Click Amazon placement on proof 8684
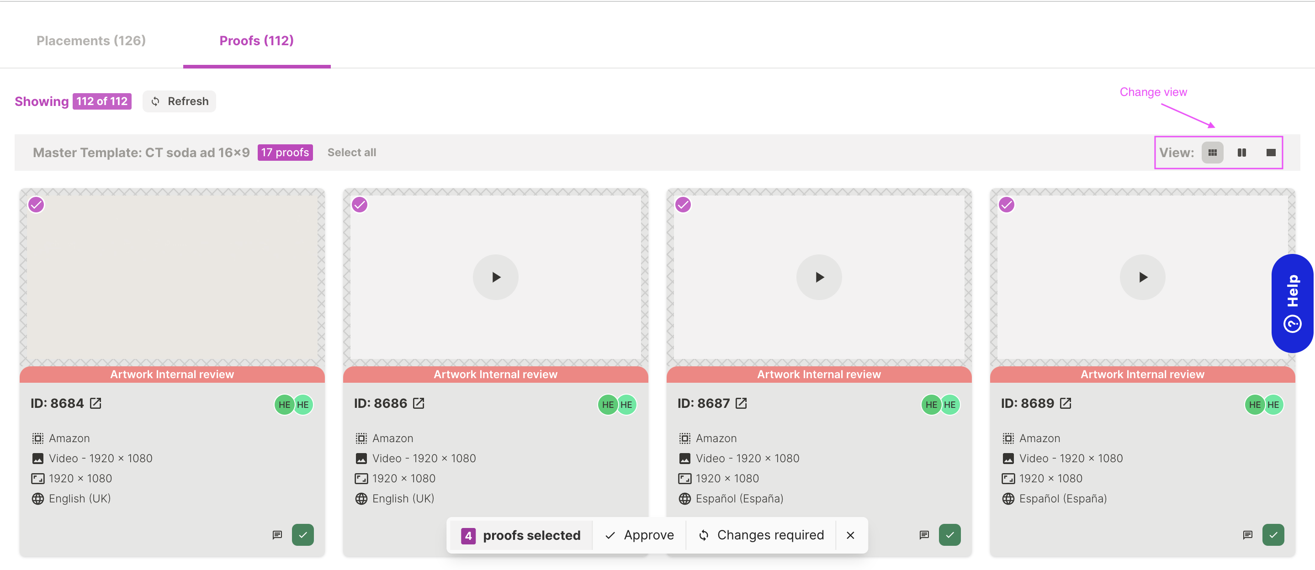 pos(69,438)
